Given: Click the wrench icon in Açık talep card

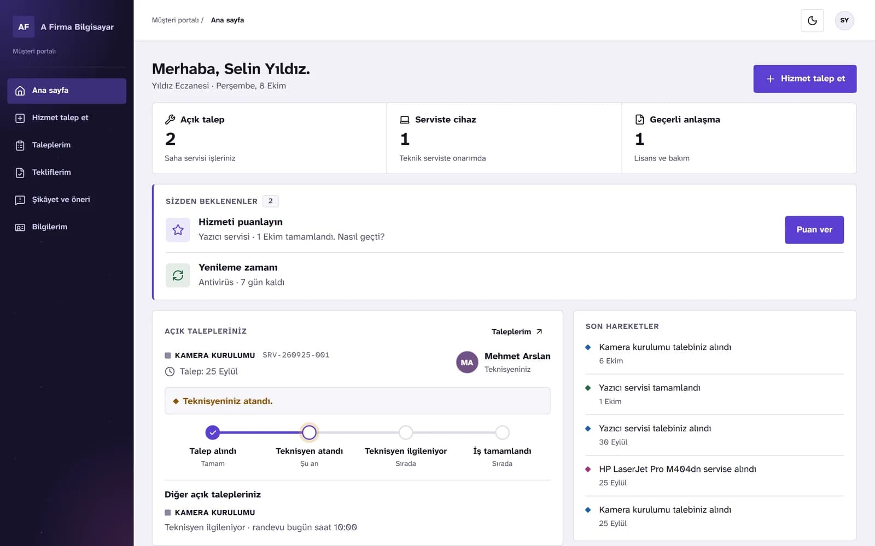Looking at the screenshot, I should tap(170, 120).
